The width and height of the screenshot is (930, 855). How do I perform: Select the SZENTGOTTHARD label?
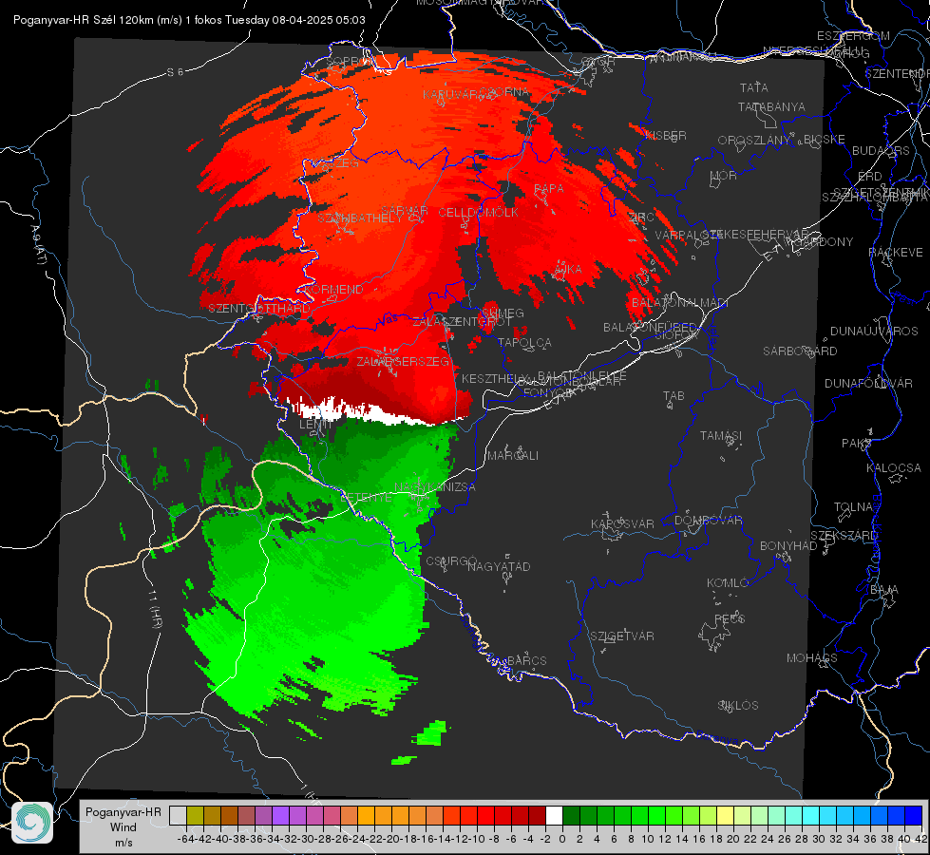coord(259,309)
